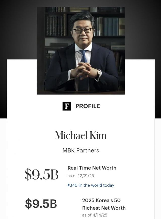The height and width of the screenshot is (219, 161).
Task: Click the as of 12/21/25 date
Action: pyautogui.click(x=80, y=176)
